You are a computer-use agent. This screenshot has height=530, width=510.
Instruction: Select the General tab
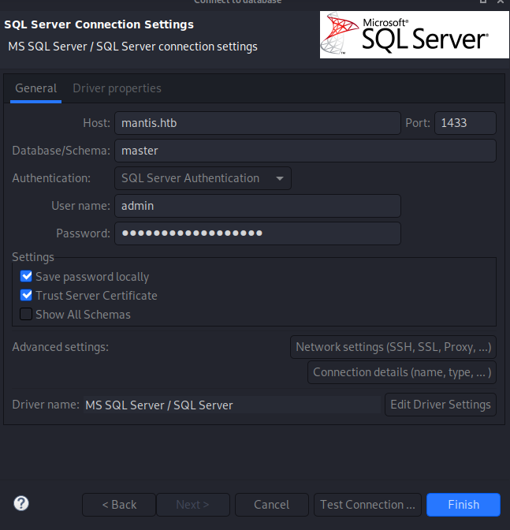[35, 88]
